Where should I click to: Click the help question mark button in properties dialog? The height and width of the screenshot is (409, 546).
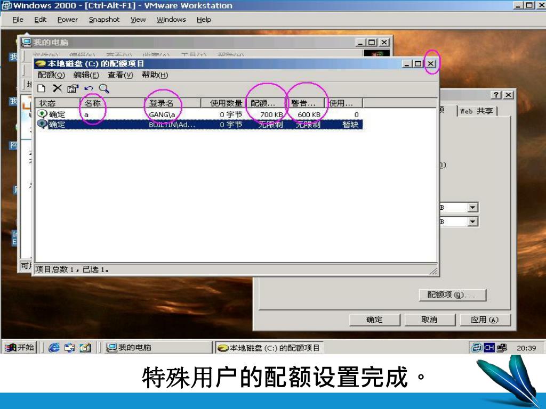point(496,95)
